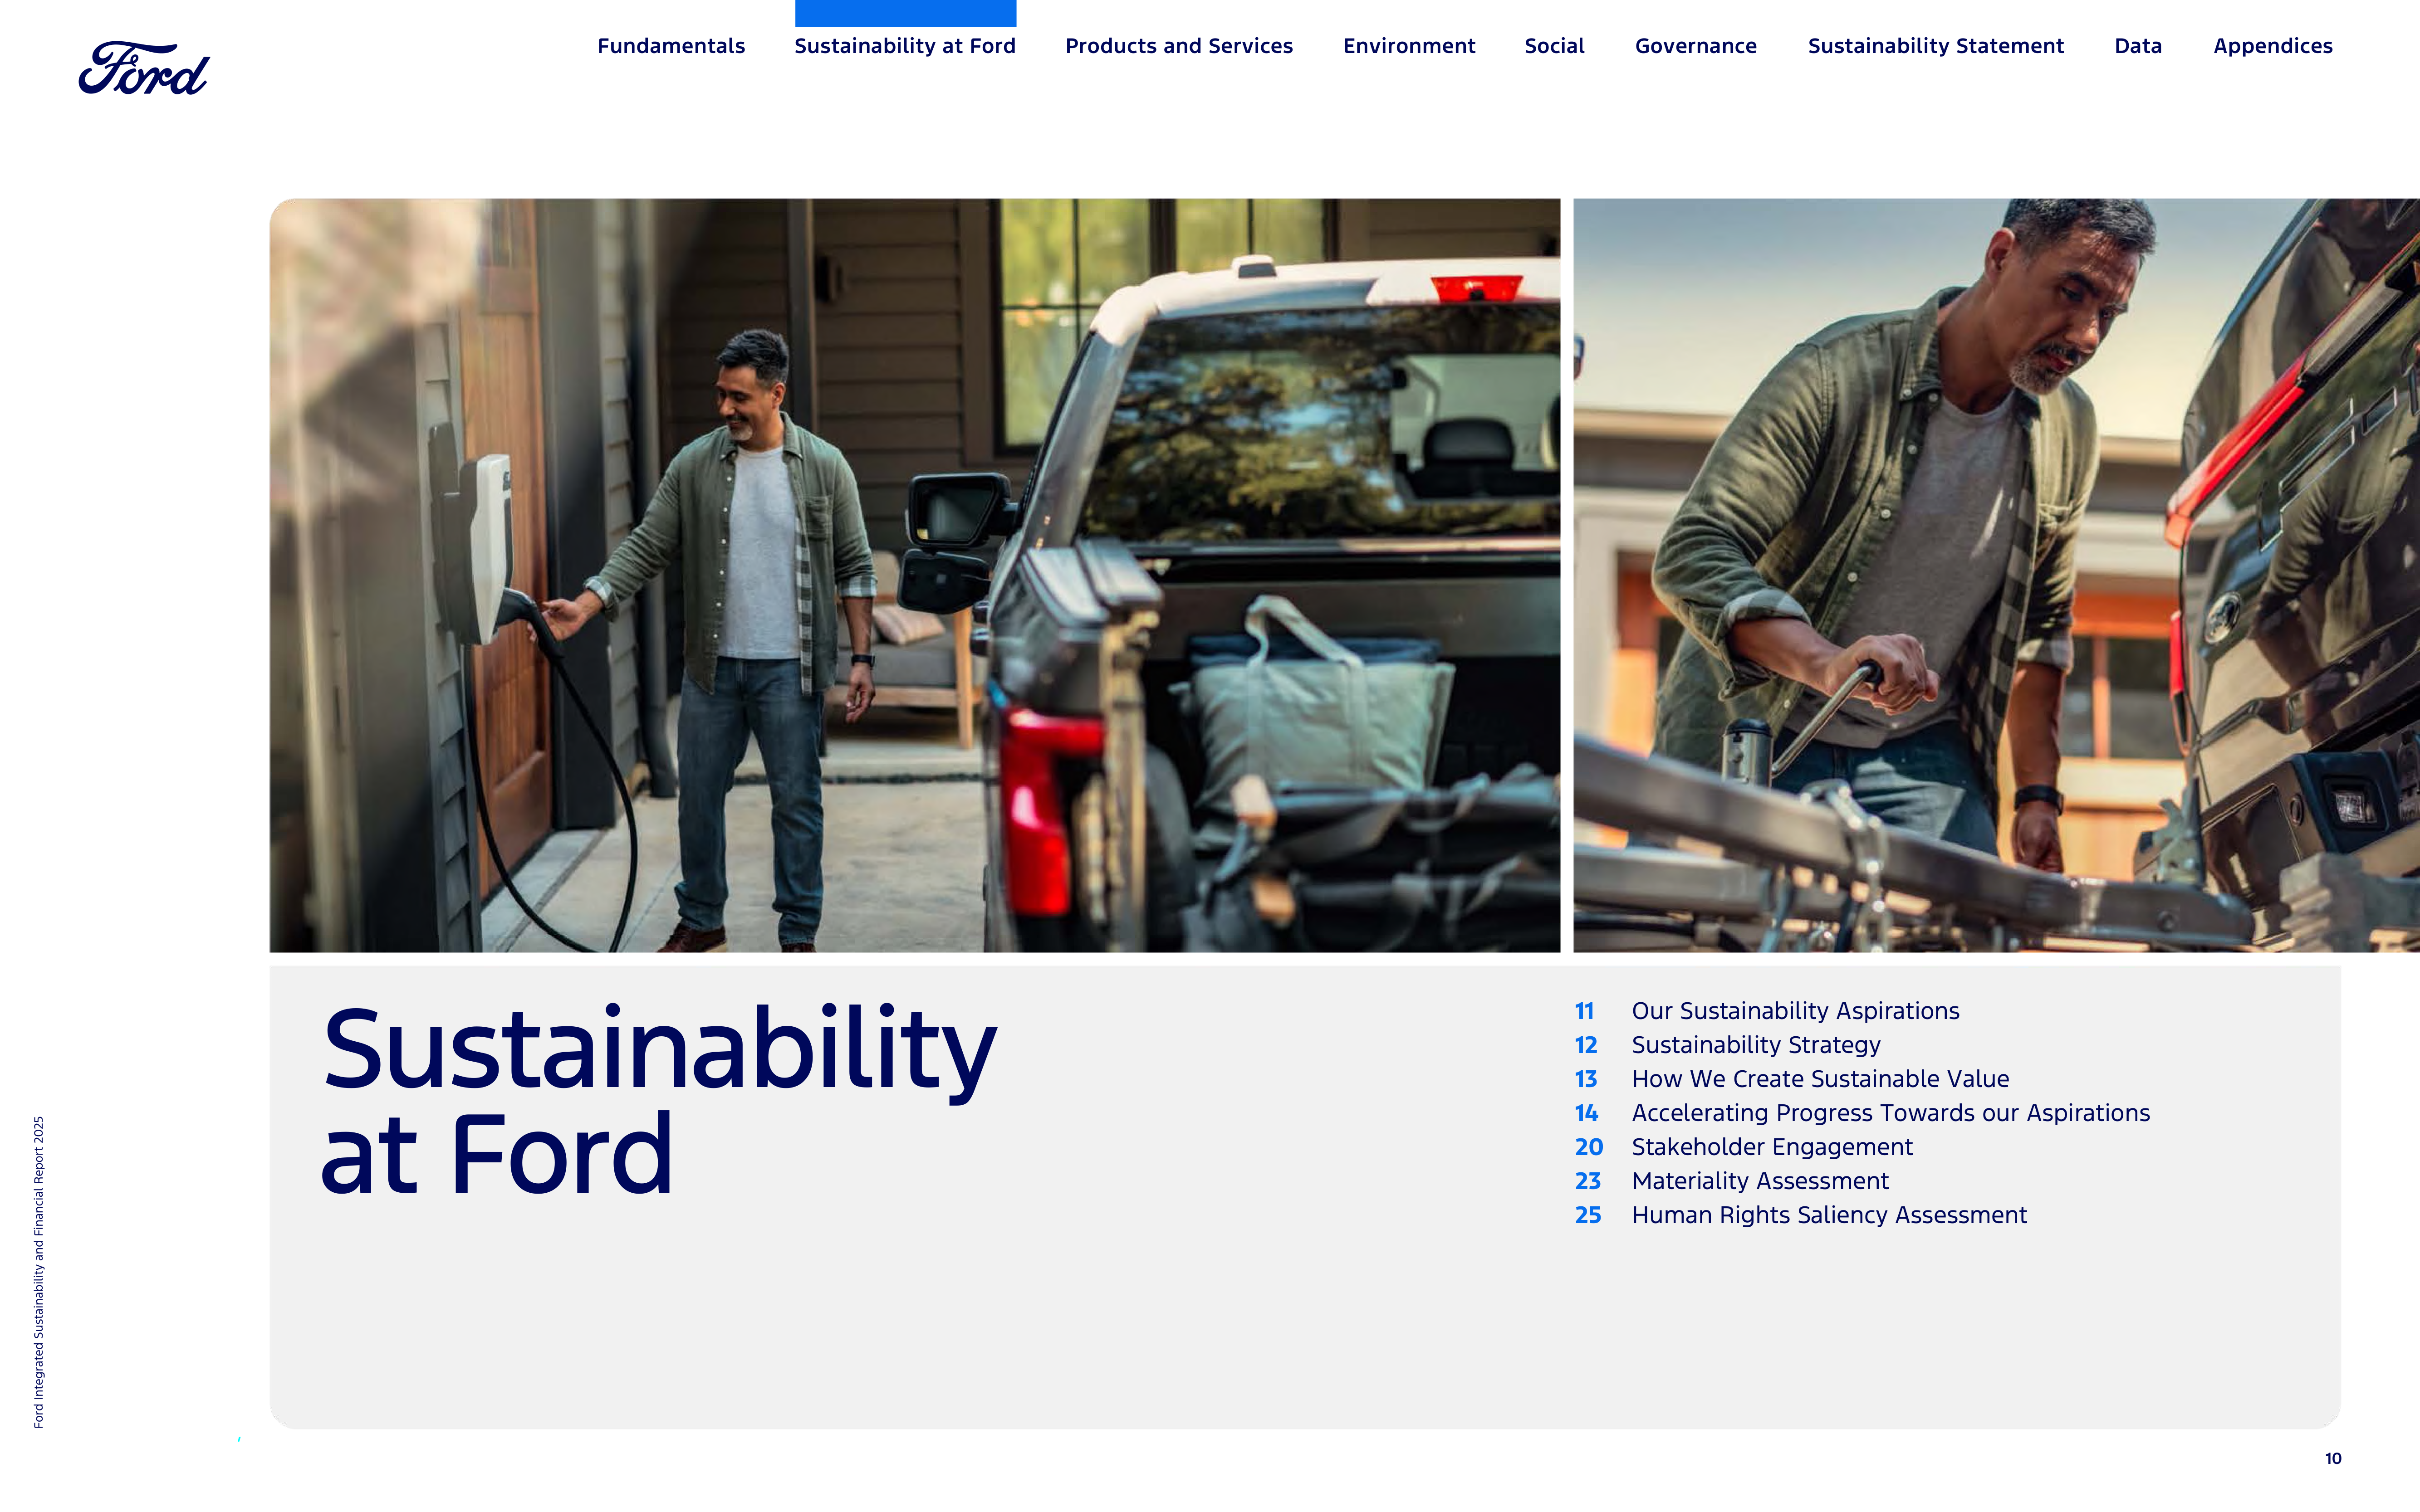Open the Environment tab

pos(1409,46)
